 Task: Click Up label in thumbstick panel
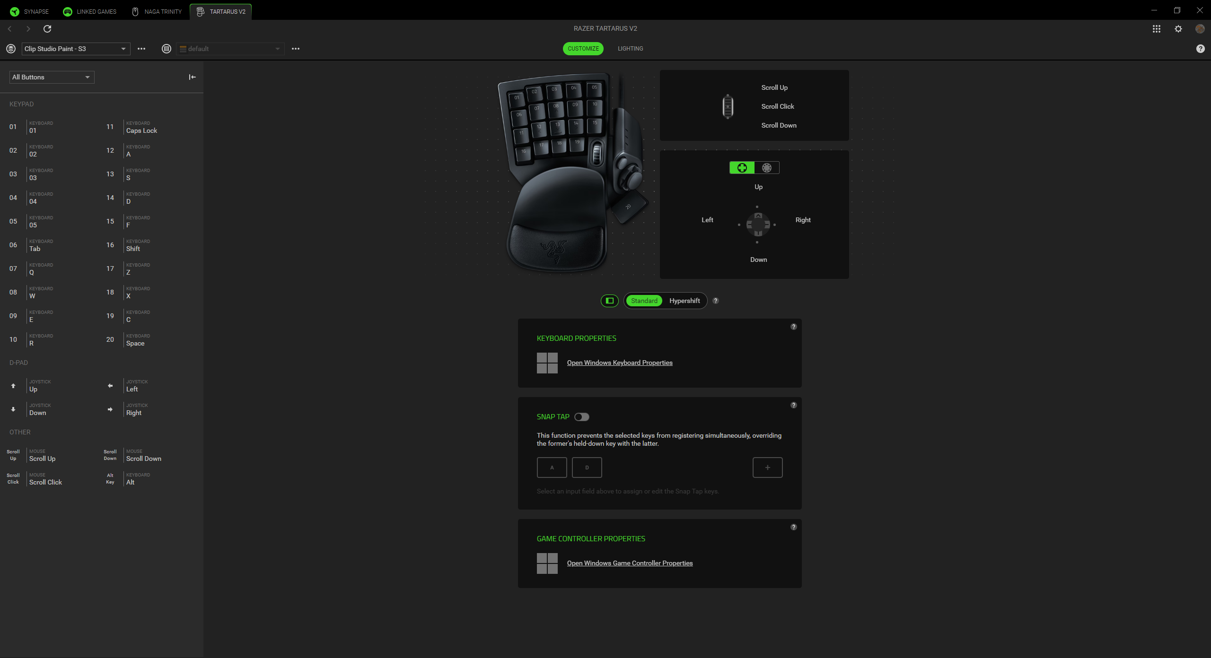(x=758, y=187)
